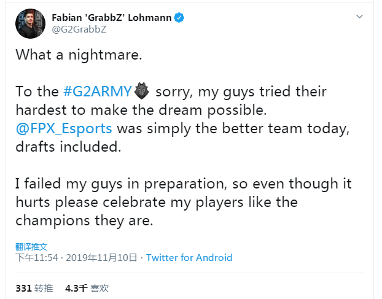Click the blue verified badge icon
Viewport: 382px width, 299px height.
179,18
